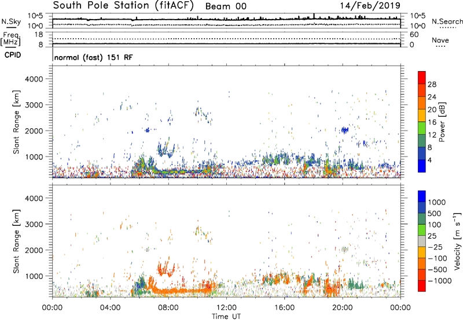The height and width of the screenshot is (320, 463).
Task: Click the "04:00" time tick label
Action: click(110, 308)
